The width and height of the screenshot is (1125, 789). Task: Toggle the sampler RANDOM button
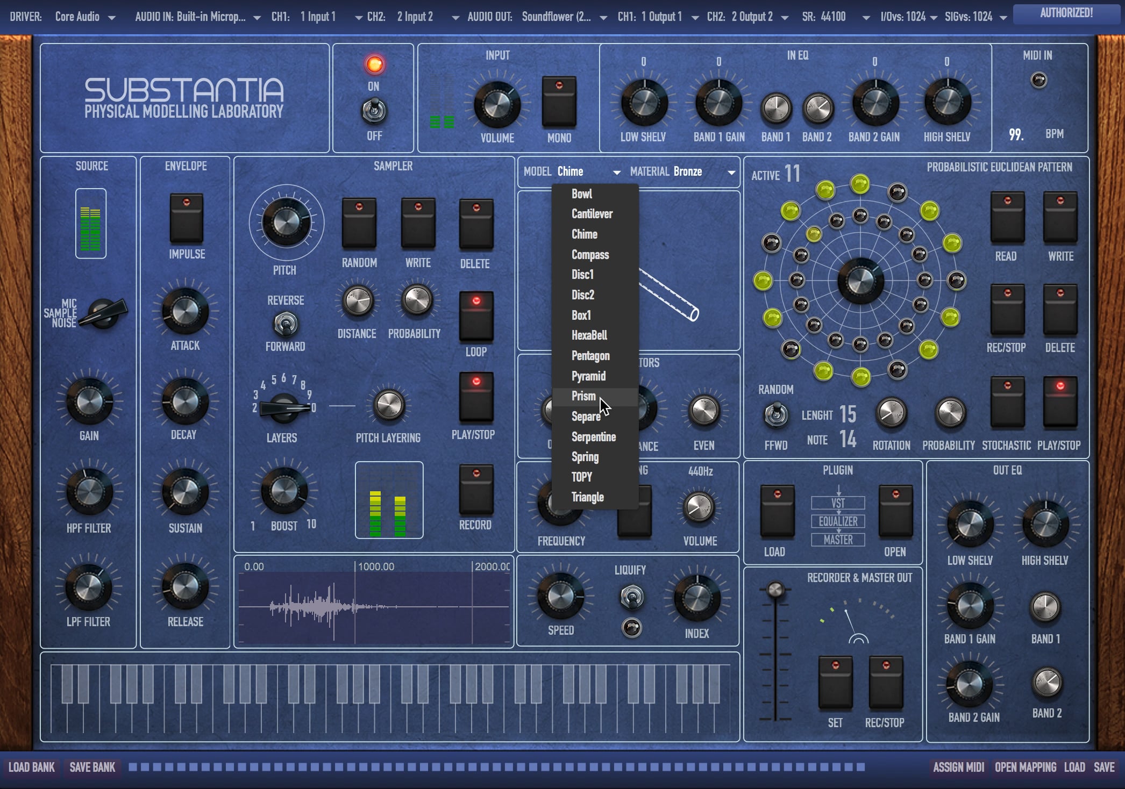point(359,223)
